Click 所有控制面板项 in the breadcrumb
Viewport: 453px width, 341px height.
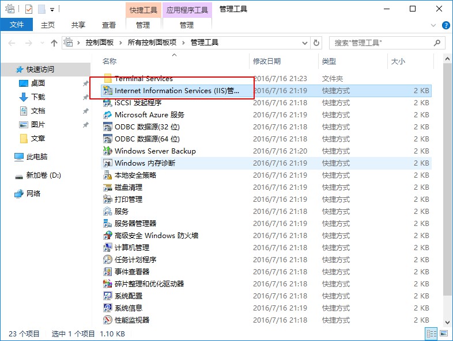152,43
